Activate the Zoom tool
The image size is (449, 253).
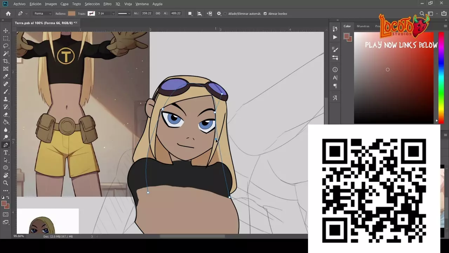point(6,183)
